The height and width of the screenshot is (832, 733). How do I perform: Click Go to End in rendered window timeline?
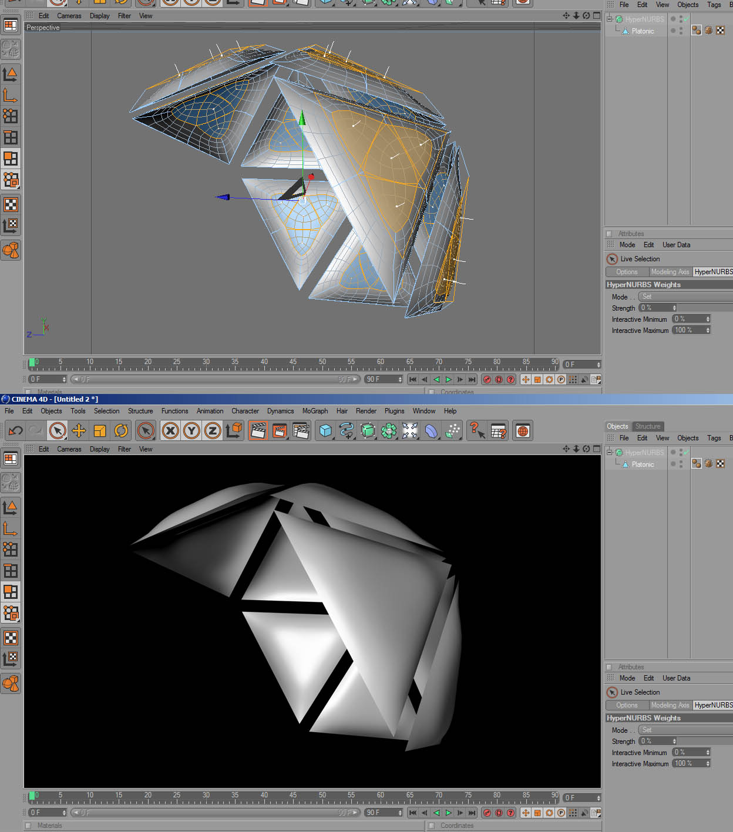(x=472, y=813)
